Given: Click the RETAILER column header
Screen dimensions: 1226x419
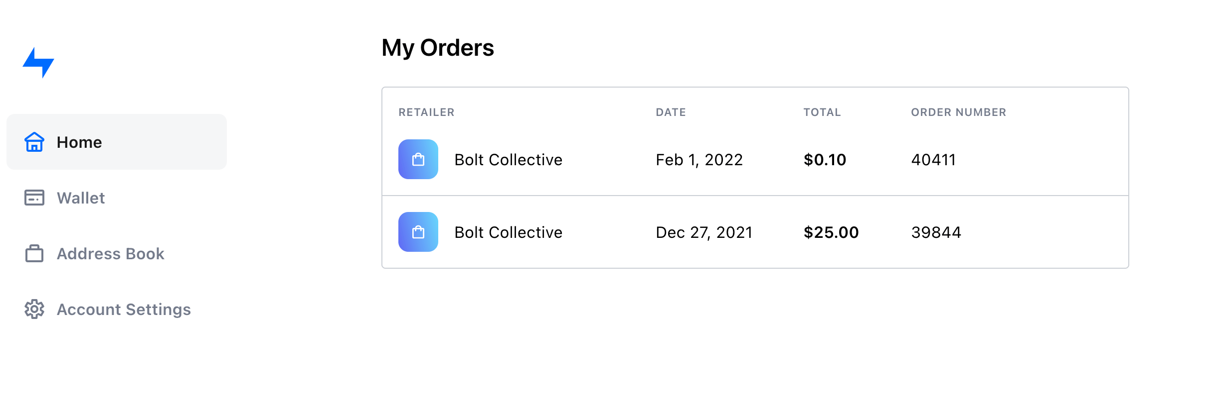Looking at the screenshot, I should tap(426, 112).
